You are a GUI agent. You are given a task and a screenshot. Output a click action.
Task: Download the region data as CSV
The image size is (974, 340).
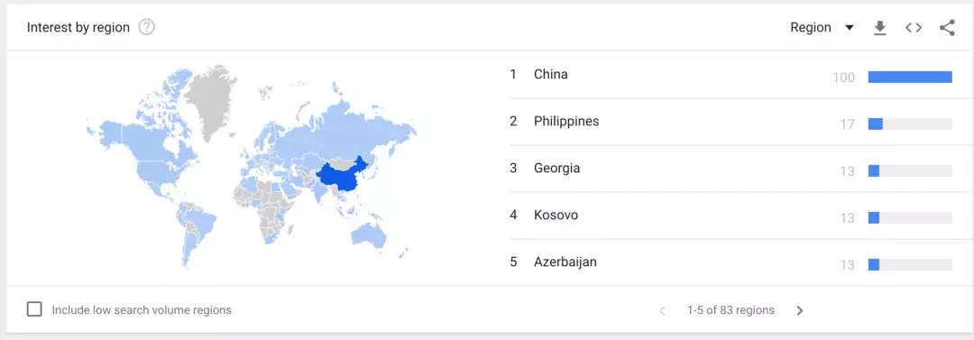[x=879, y=28]
